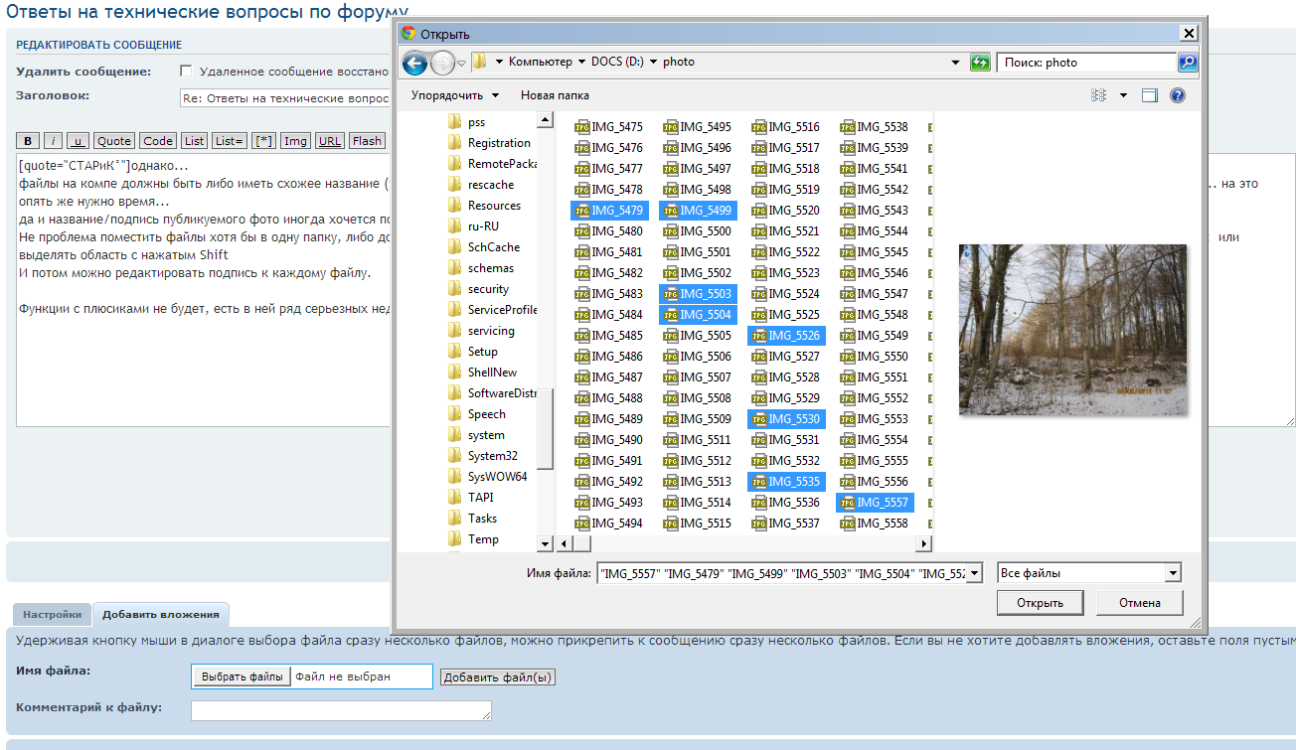Toggle the Удалить сообщение checkbox
The width and height of the screenshot is (1296, 750).
click(x=186, y=72)
